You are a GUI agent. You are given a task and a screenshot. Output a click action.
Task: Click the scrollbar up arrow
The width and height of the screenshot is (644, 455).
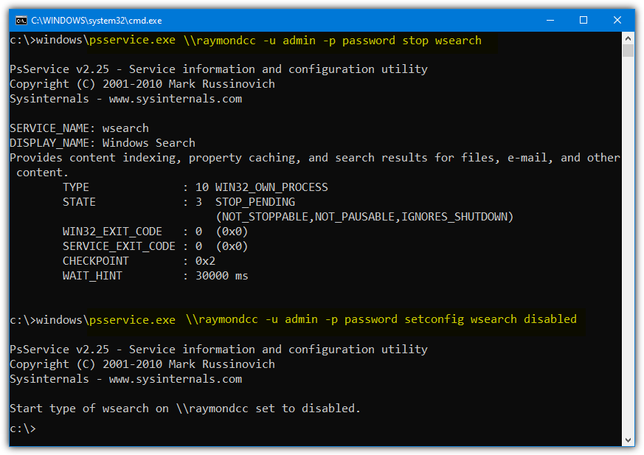point(628,38)
